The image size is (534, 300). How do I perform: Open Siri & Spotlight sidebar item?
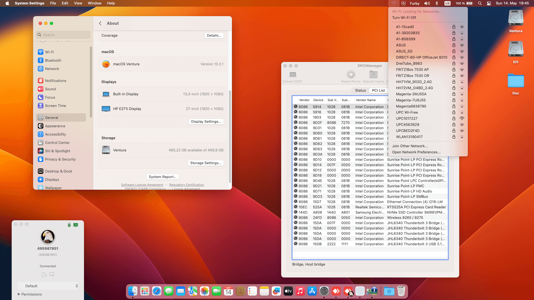[x=57, y=151]
